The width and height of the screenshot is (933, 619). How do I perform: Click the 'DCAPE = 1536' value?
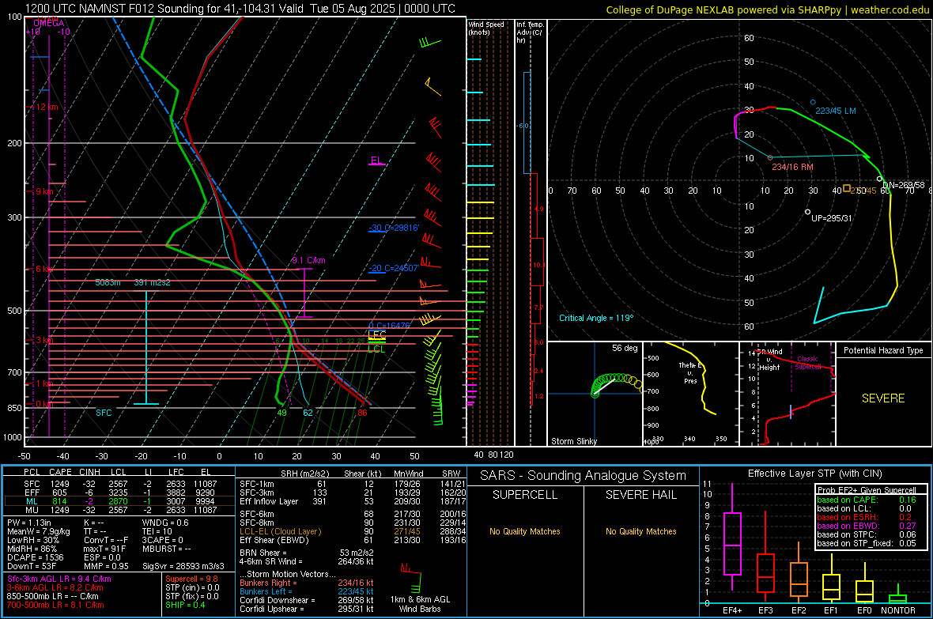(x=35, y=557)
